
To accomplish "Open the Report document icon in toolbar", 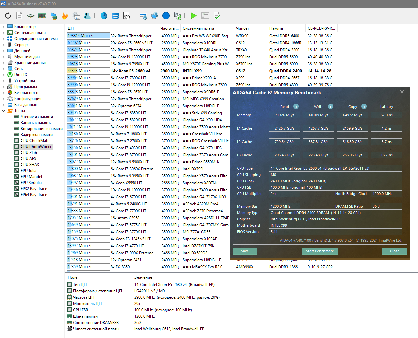I will coord(19,16).
